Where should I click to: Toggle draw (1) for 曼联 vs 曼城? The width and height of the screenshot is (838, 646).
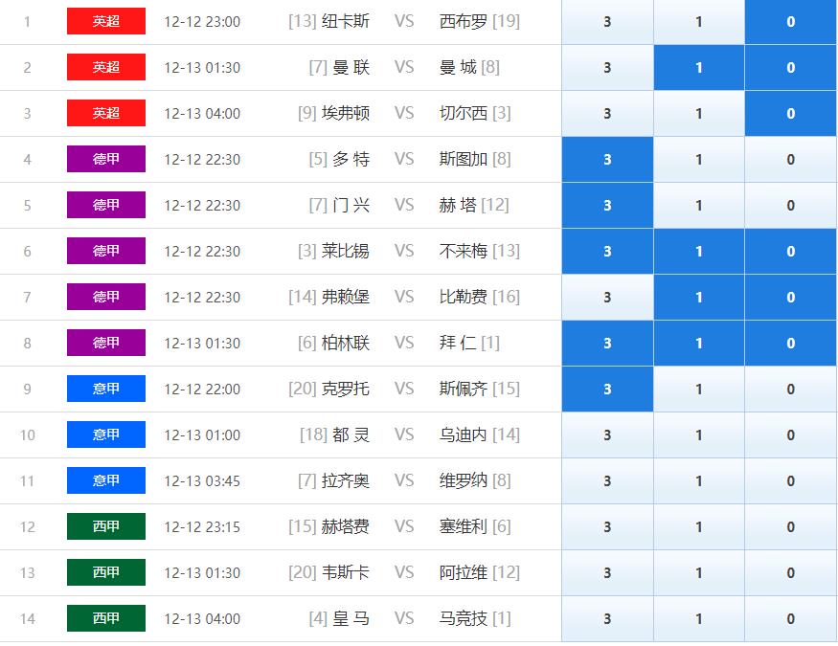(x=699, y=68)
